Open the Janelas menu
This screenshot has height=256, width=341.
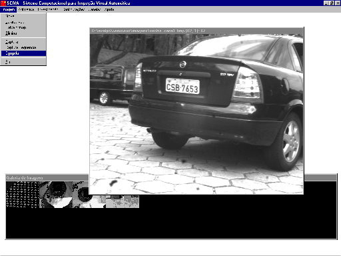pyautogui.click(x=95, y=9)
